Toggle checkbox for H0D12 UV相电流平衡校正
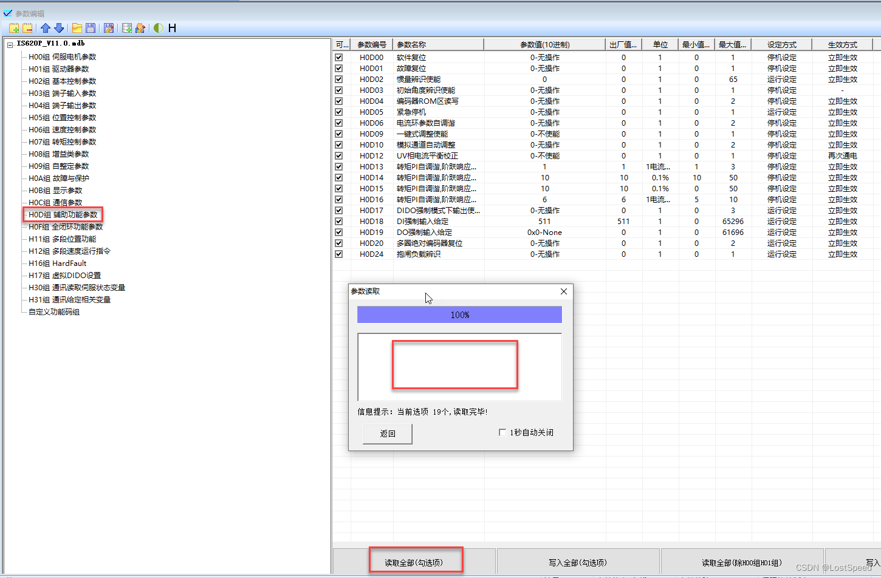Image resolution: width=881 pixels, height=578 pixels. (339, 156)
